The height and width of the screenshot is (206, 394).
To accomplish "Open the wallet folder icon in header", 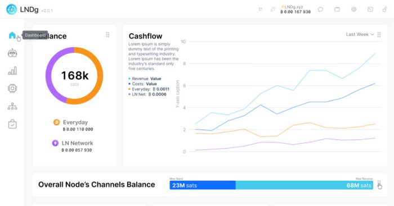I will (x=337, y=10).
